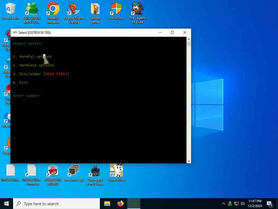The width and height of the screenshot is (278, 209).
Task: Click the '1. Harmful options' line
Action: pyautogui.click(x=32, y=57)
